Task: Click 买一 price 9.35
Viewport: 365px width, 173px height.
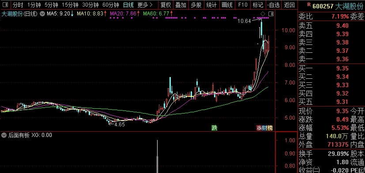Action: (x=342, y=69)
